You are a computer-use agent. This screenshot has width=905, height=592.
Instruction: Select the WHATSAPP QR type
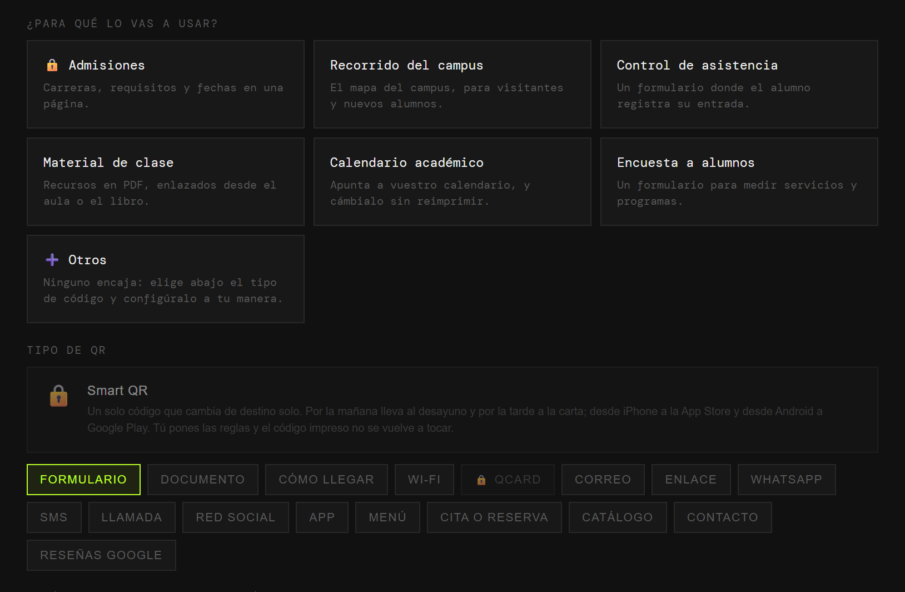(787, 480)
